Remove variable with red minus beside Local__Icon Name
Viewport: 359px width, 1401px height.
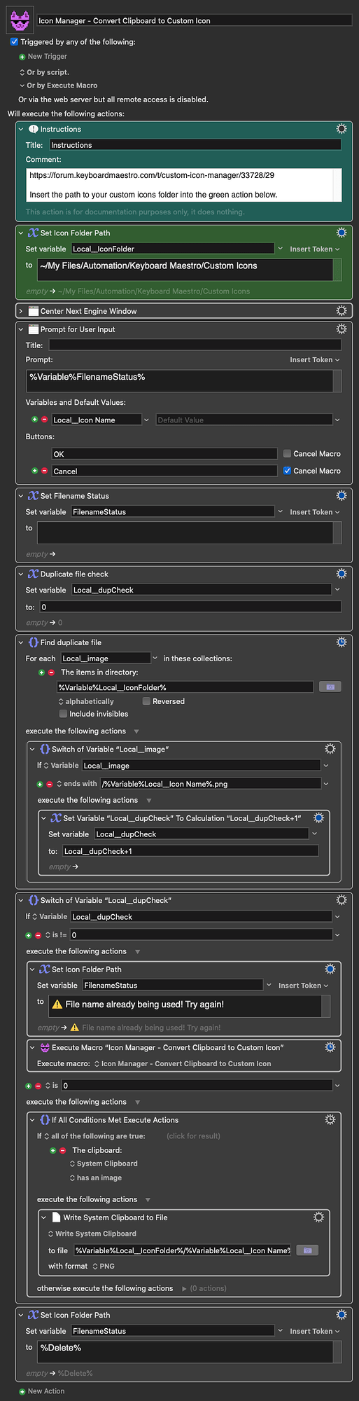[44, 420]
